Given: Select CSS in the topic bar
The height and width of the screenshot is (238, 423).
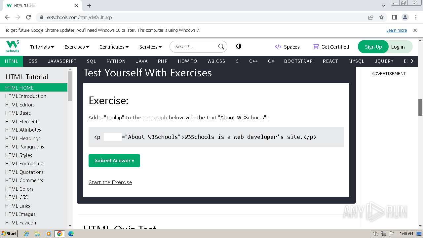Looking at the screenshot, I should tap(33, 61).
